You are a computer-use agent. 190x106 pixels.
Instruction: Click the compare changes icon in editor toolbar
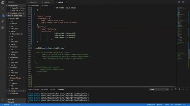pyautogui.click(x=179, y=2)
